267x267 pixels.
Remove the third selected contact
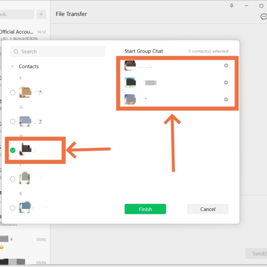tap(226, 99)
